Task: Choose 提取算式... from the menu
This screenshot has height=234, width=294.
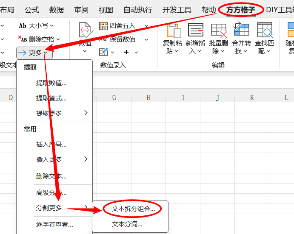Action: click(x=54, y=98)
